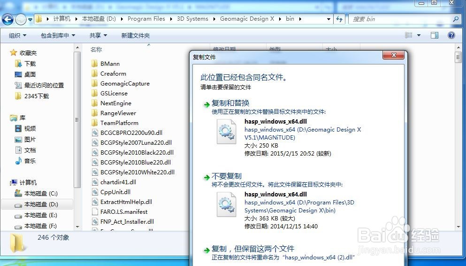Viewport: 466px width, 266px height.
Task: Open the 共享 menu
Action: pos(98,35)
